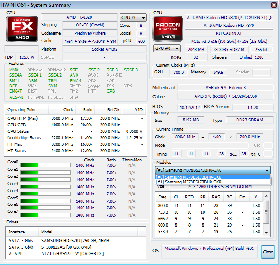Click the timing table scrollbar thumb

click(266, 211)
